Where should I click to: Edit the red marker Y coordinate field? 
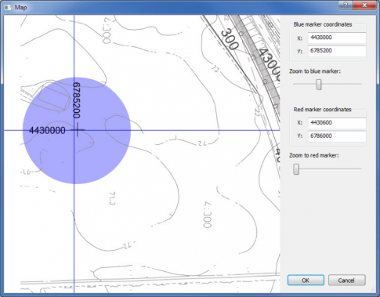pyautogui.click(x=337, y=136)
